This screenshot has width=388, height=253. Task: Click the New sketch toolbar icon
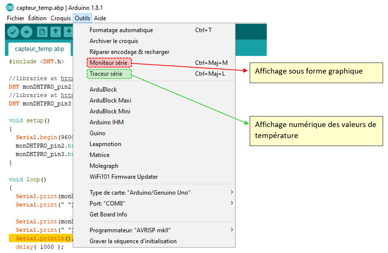42,32
